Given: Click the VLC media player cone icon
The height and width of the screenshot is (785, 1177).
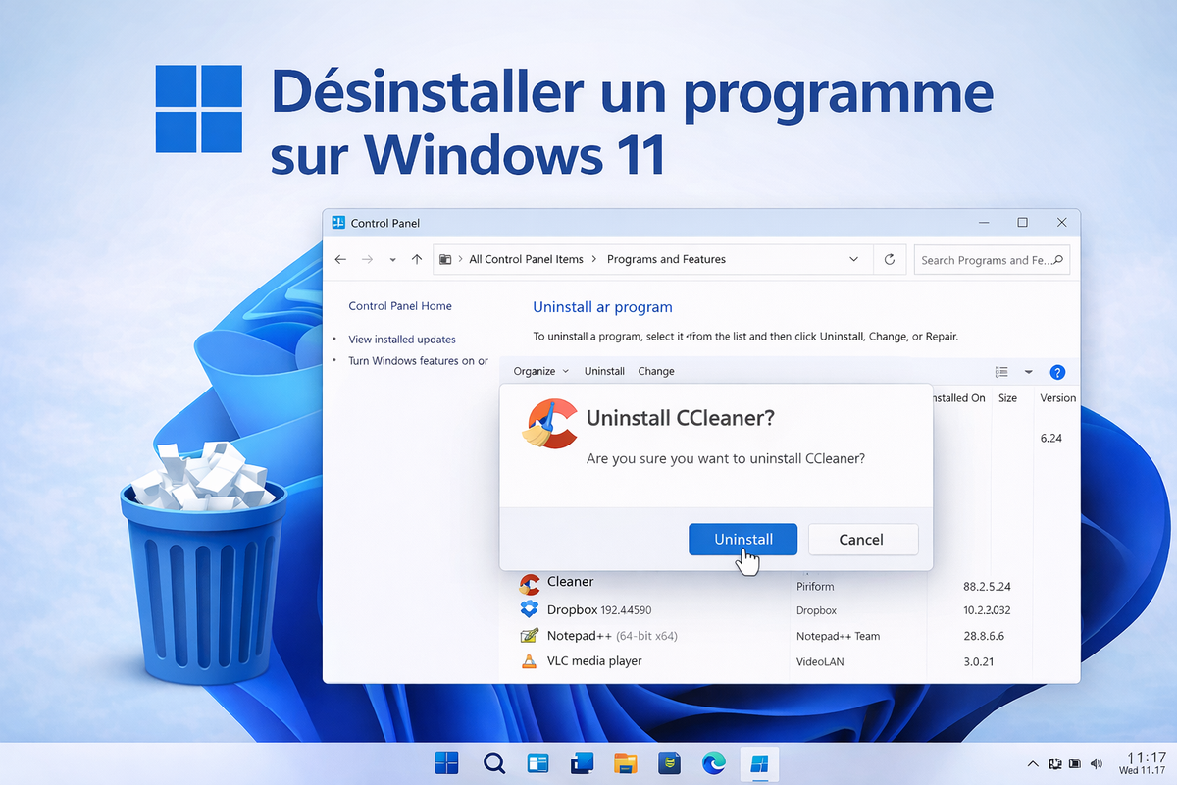Looking at the screenshot, I should click(x=530, y=660).
